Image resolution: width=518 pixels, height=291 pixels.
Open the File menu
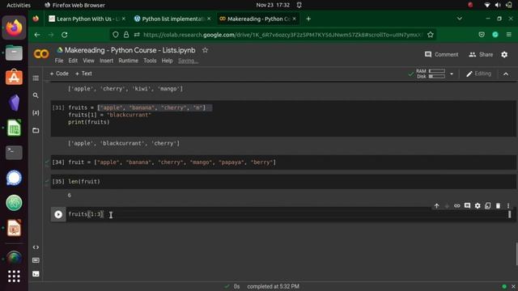point(59,61)
